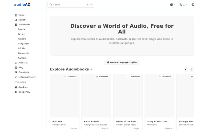
Task: Click the GooglePlay icon
Action: pos(16,92)
